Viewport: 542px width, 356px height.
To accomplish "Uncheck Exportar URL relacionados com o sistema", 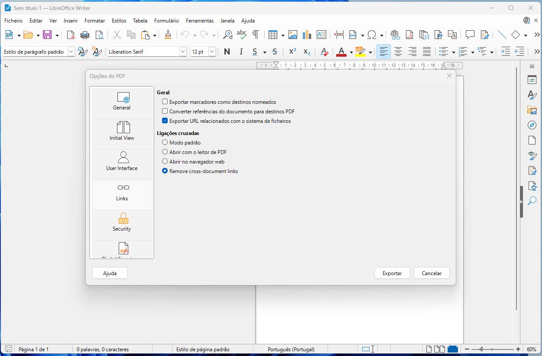I will point(165,121).
